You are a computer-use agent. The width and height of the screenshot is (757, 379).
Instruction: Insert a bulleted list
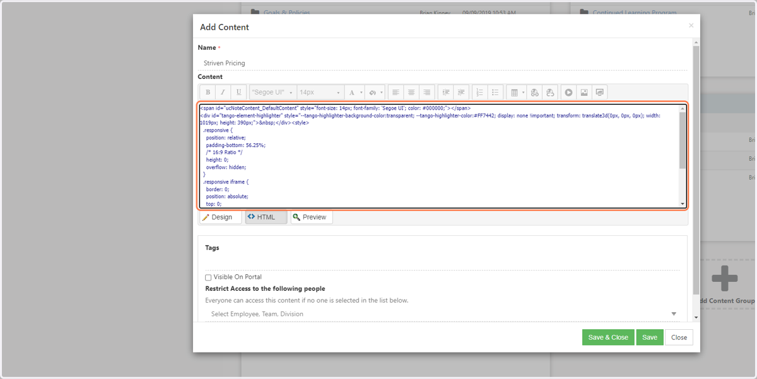point(496,93)
